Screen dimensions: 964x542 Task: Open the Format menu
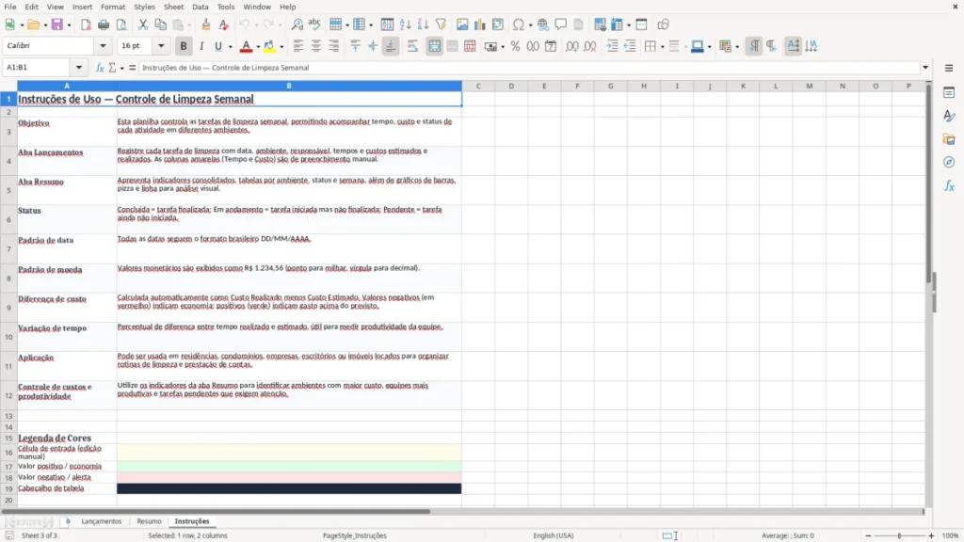pos(113,7)
